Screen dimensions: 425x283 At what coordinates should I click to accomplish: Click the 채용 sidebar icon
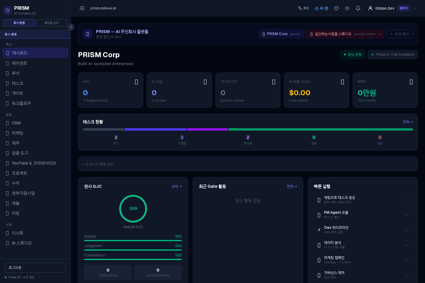point(7,203)
